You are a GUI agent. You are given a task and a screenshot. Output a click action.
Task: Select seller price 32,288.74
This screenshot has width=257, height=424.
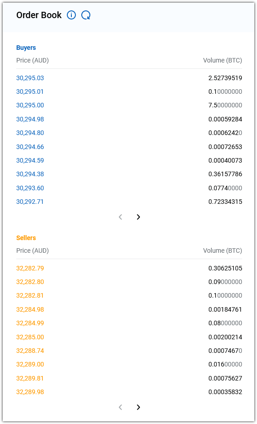[x=30, y=351]
